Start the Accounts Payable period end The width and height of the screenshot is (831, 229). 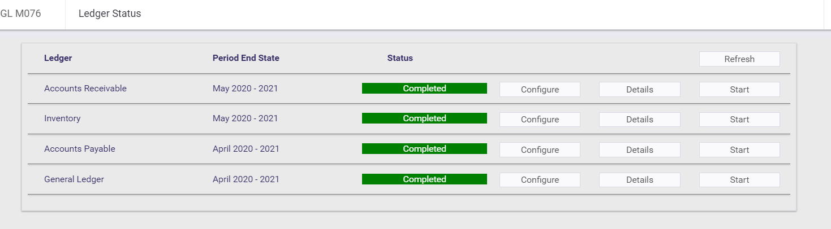[739, 150]
